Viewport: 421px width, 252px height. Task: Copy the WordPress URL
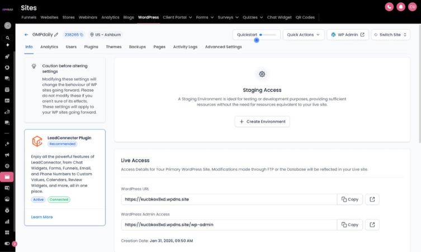349,199
